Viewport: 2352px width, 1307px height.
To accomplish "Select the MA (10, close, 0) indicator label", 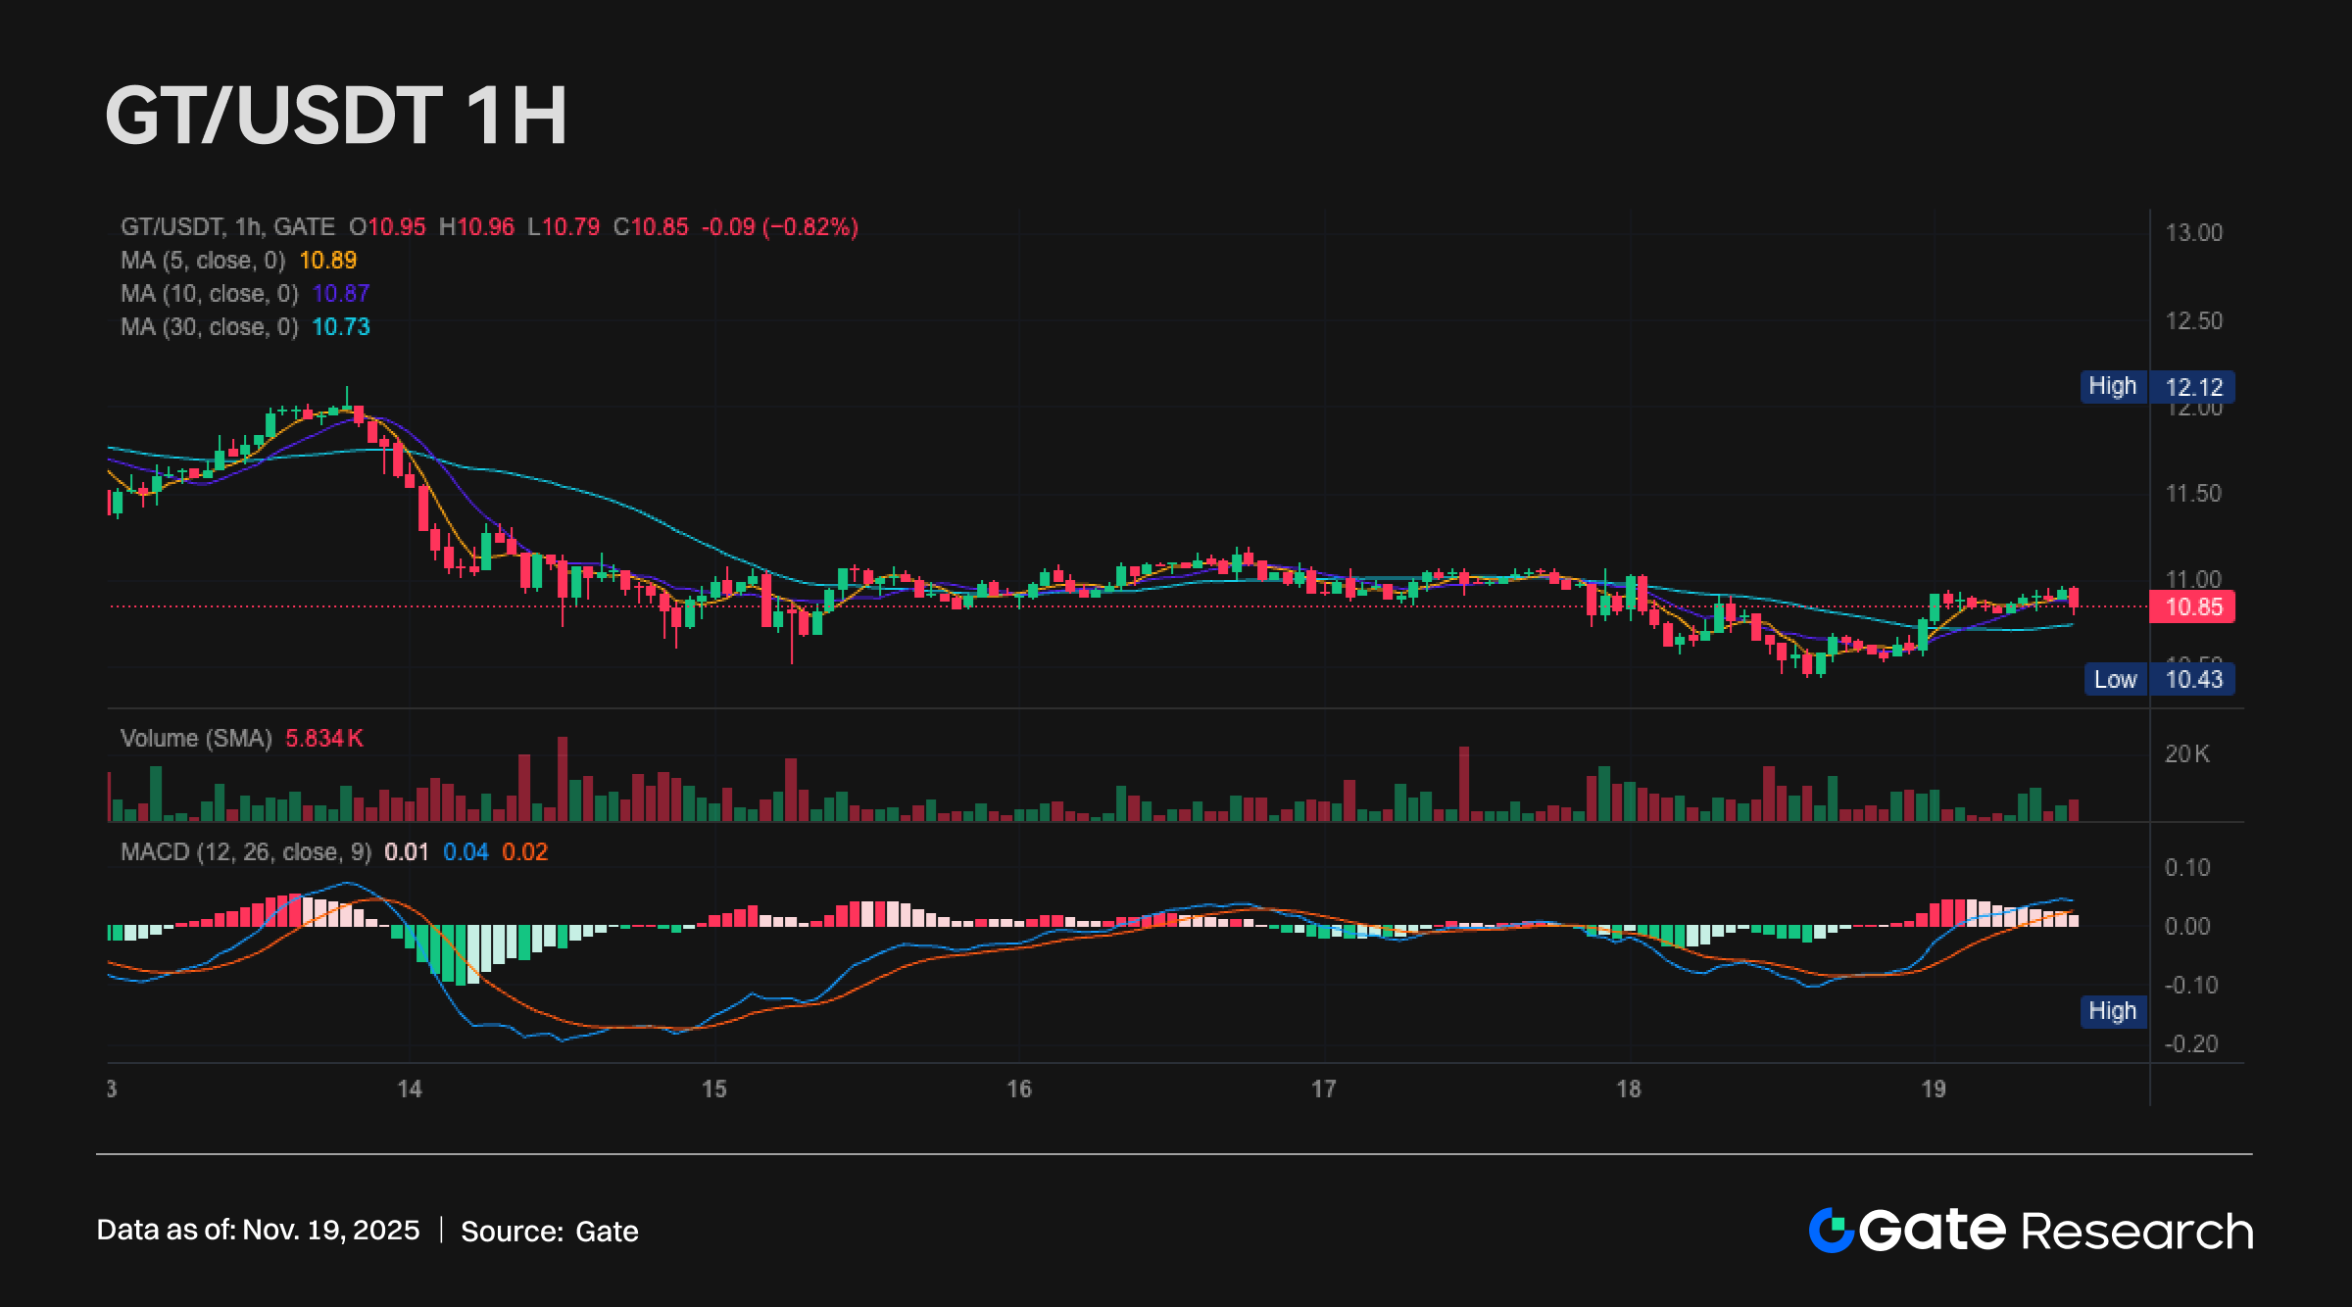I will click(209, 294).
